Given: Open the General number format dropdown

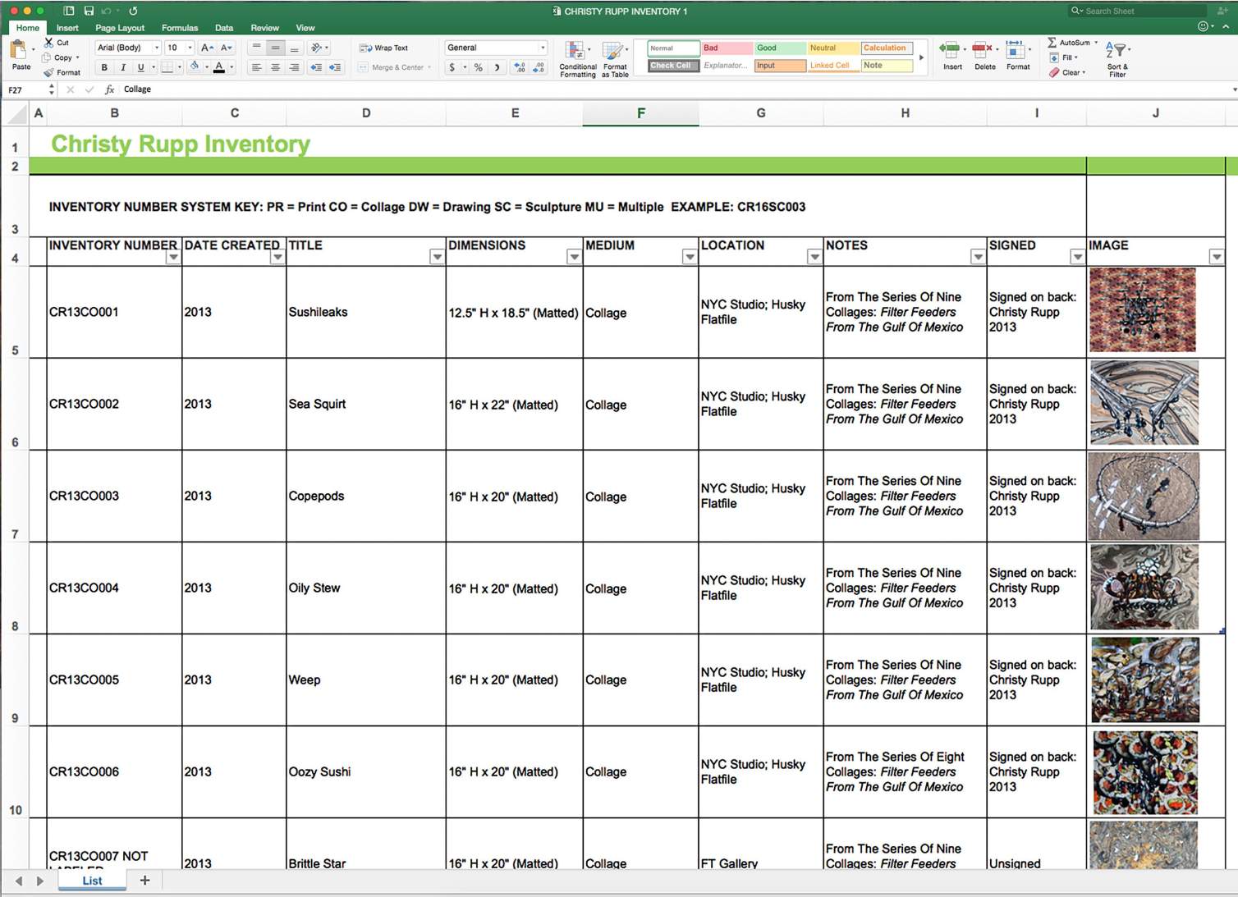Looking at the screenshot, I should click(x=543, y=48).
